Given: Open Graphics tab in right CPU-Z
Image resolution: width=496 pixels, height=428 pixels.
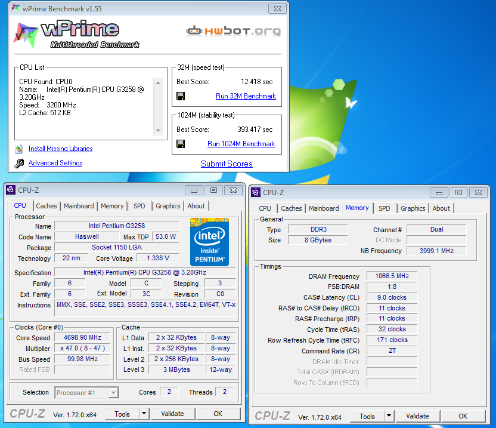Looking at the screenshot, I should pyautogui.click(x=413, y=208).
